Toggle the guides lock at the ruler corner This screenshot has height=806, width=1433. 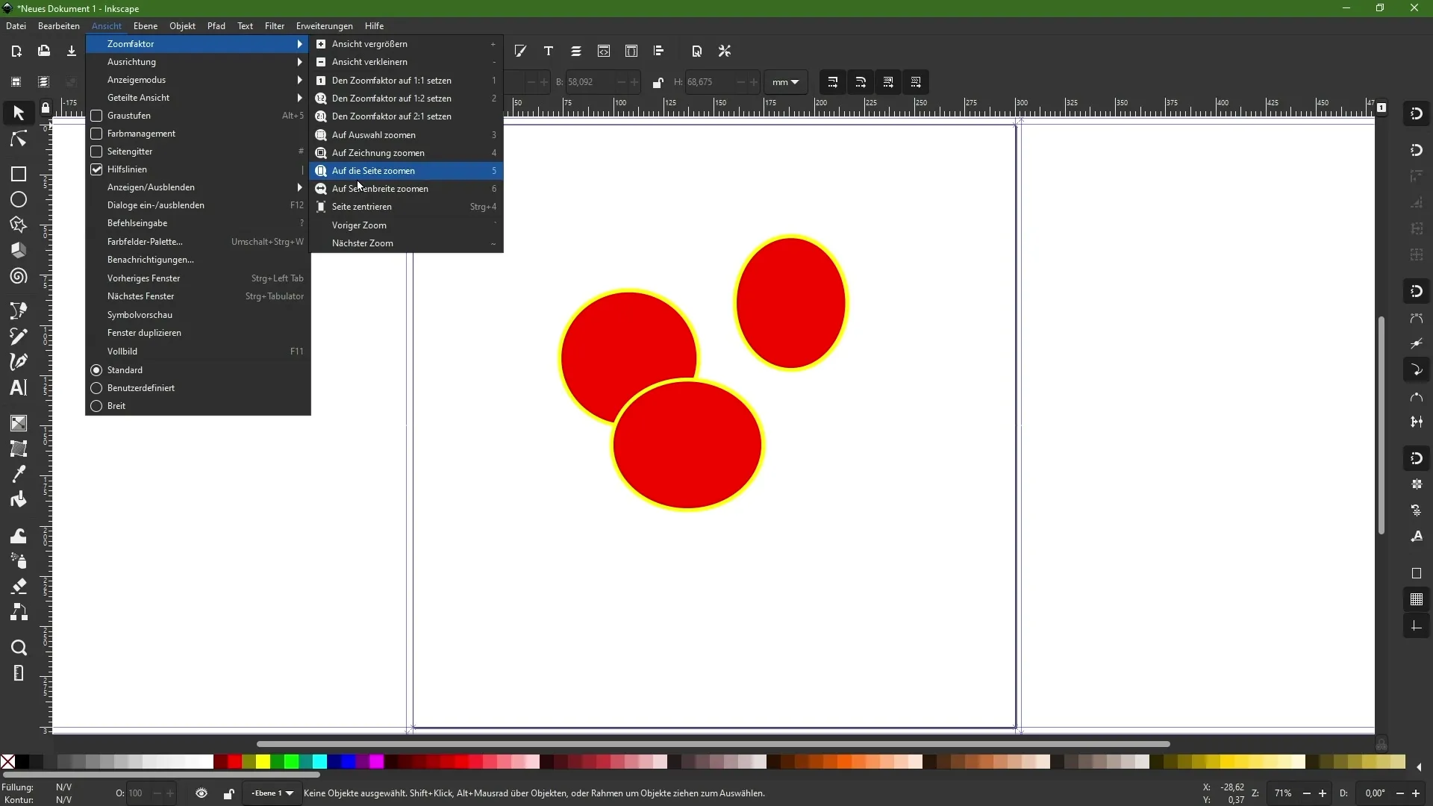click(x=46, y=108)
